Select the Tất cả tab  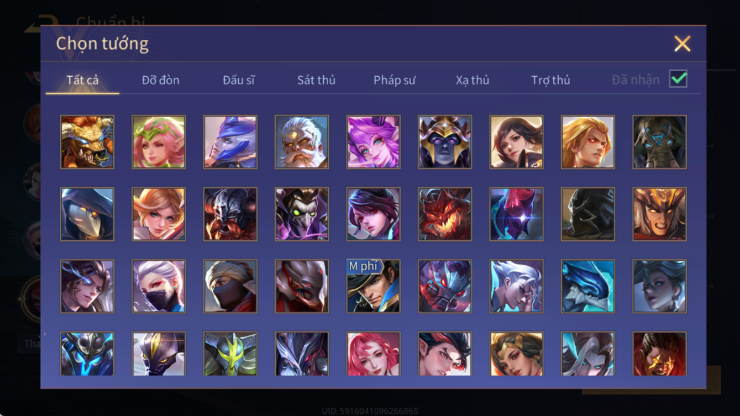82,80
